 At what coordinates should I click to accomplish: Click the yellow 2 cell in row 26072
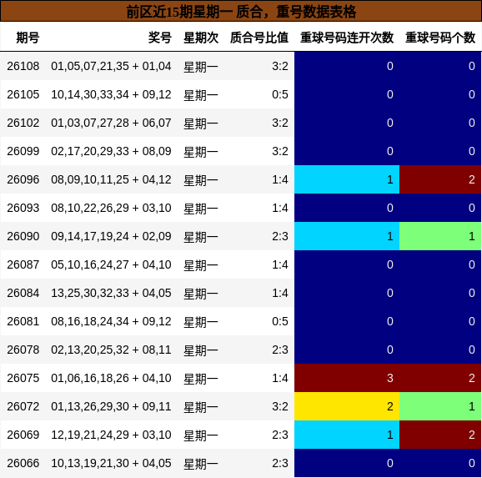click(x=347, y=406)
